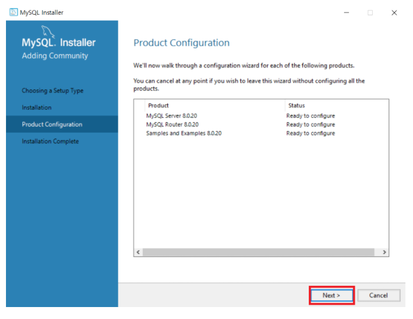Minimize the MySQL Installer window
The width and height of the screenshot is (413, 319).
coord(346,12)
